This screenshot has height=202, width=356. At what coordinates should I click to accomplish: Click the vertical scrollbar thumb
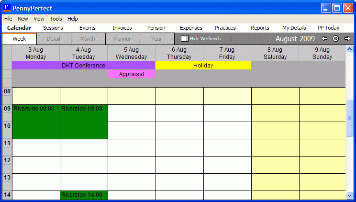point(349,118)
